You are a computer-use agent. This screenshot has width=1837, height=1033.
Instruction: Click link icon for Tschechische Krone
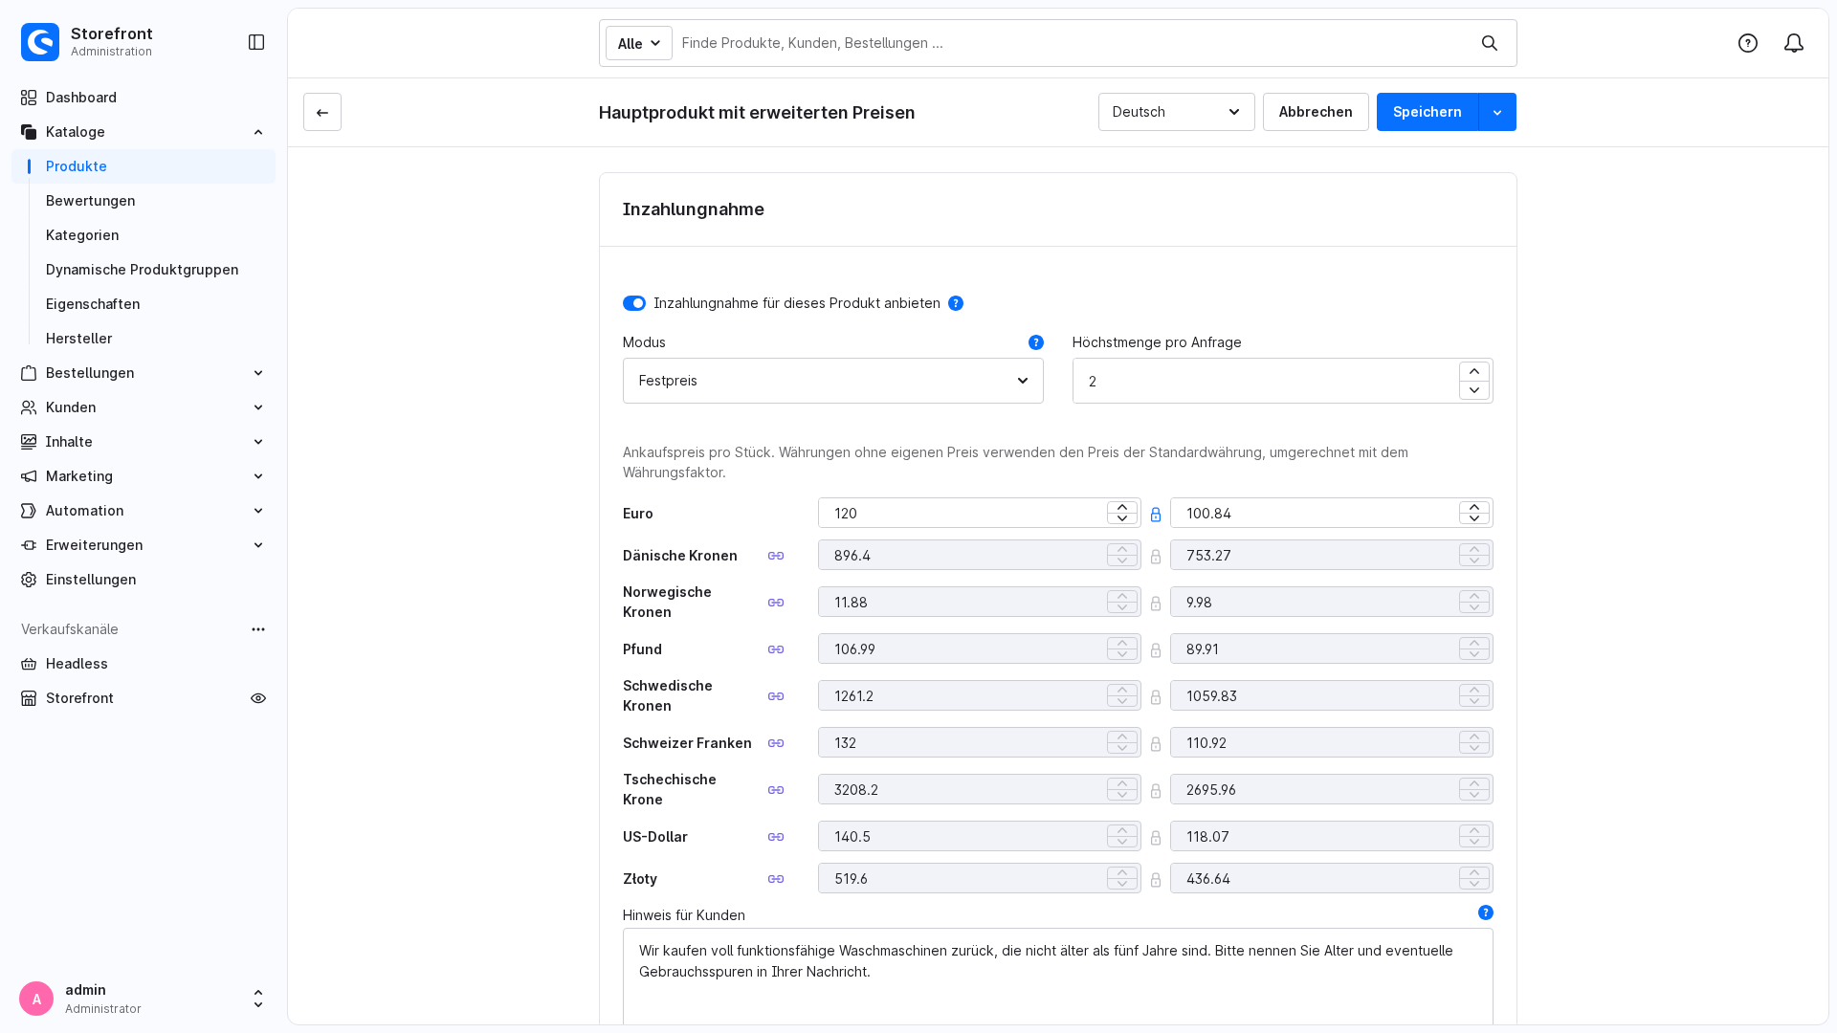pos(776,790)
